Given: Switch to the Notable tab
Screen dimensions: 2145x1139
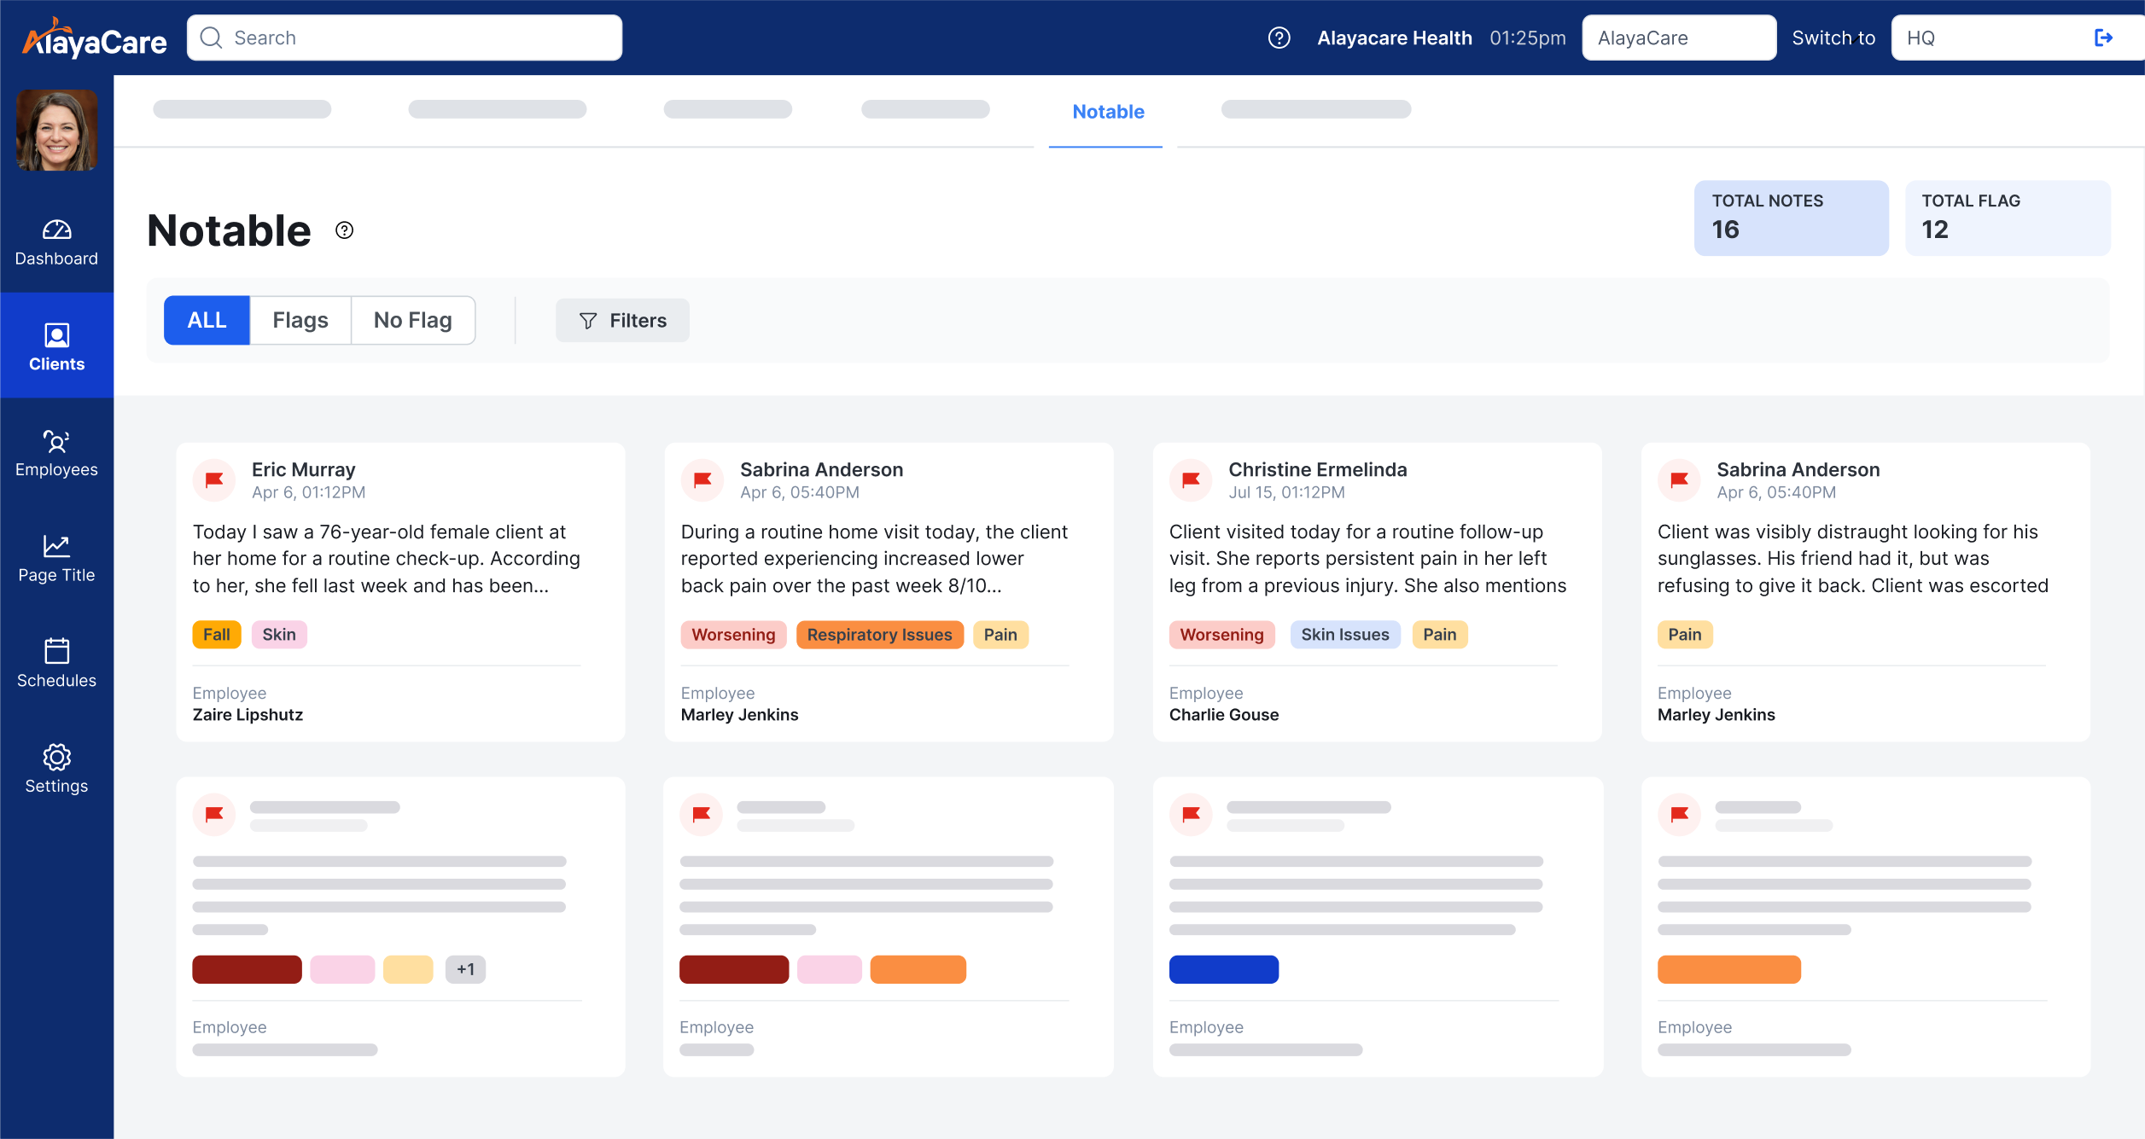Looking at the screenshot, I should [x=1106, y=112].
